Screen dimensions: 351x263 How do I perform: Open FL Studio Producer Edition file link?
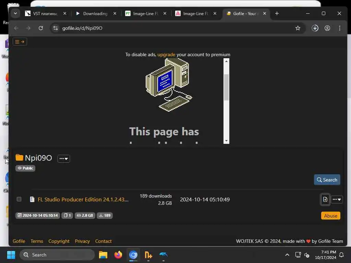click(83, 199)
